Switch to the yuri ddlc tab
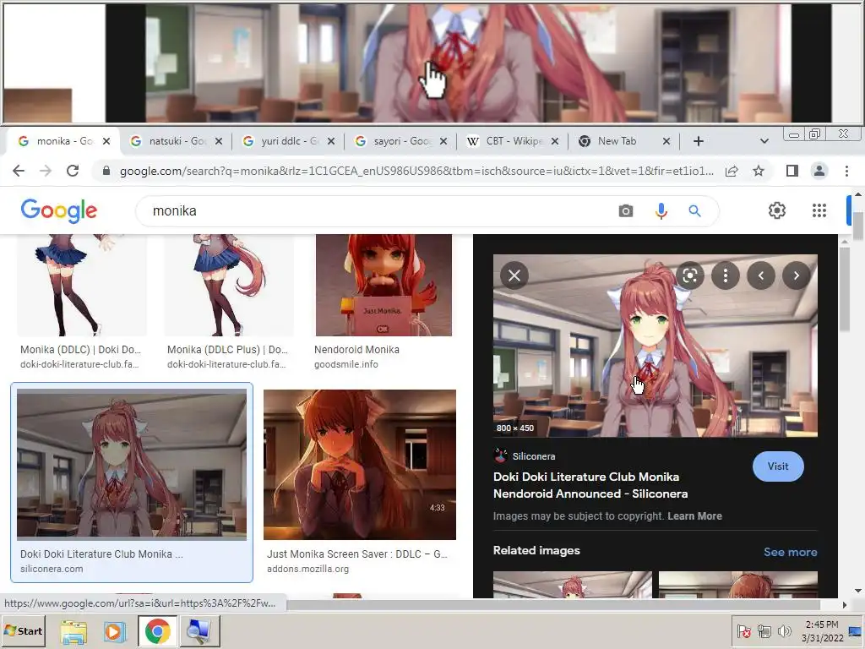The height and width of the screenshot is (649, 865). coord(287,141)
